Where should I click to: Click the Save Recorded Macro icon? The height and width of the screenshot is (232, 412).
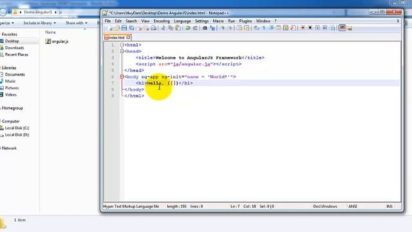[x=333, y=28]
